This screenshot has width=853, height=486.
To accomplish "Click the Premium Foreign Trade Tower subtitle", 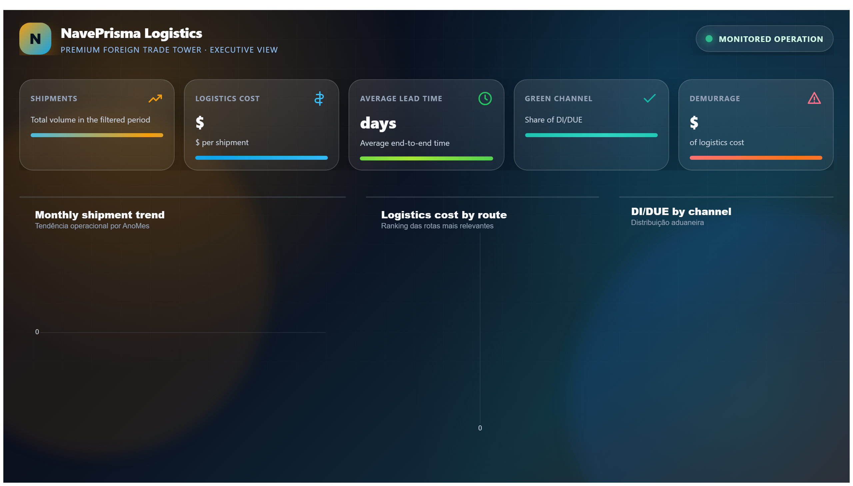I will click(x=169, y=50).
